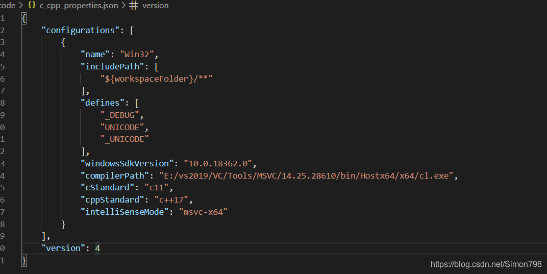Click the version breadcrumb symbol
This screenshot has width=547, height=274.
155,6
